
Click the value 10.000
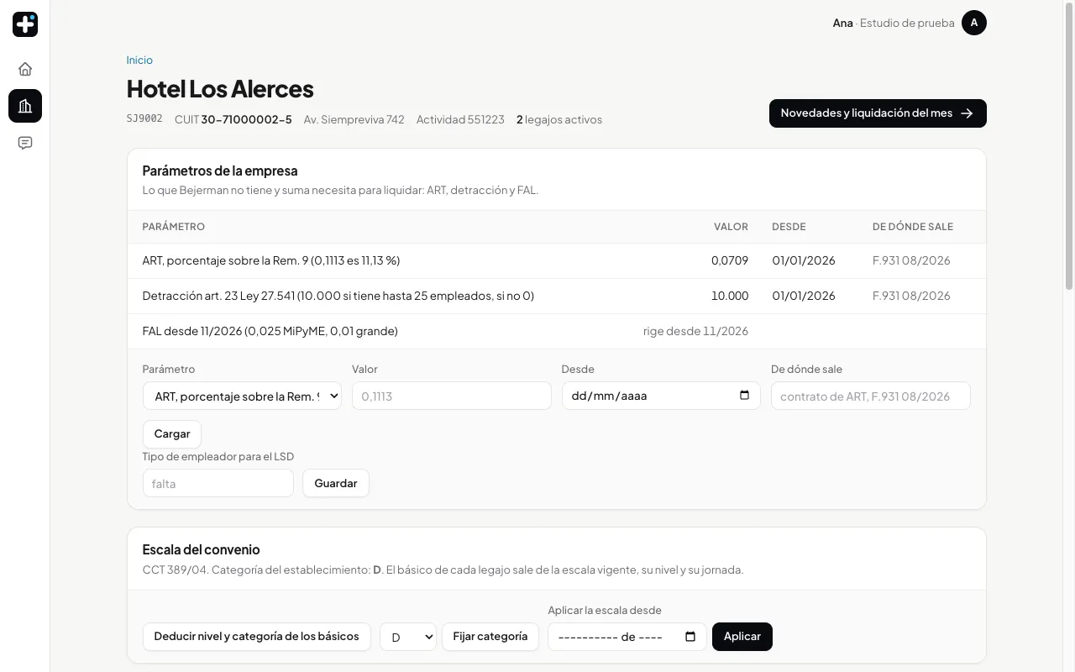[729, 296]
